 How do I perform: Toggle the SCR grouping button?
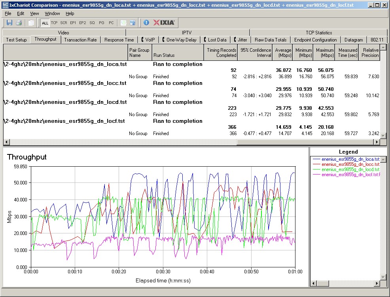click(x=64, y=23)
